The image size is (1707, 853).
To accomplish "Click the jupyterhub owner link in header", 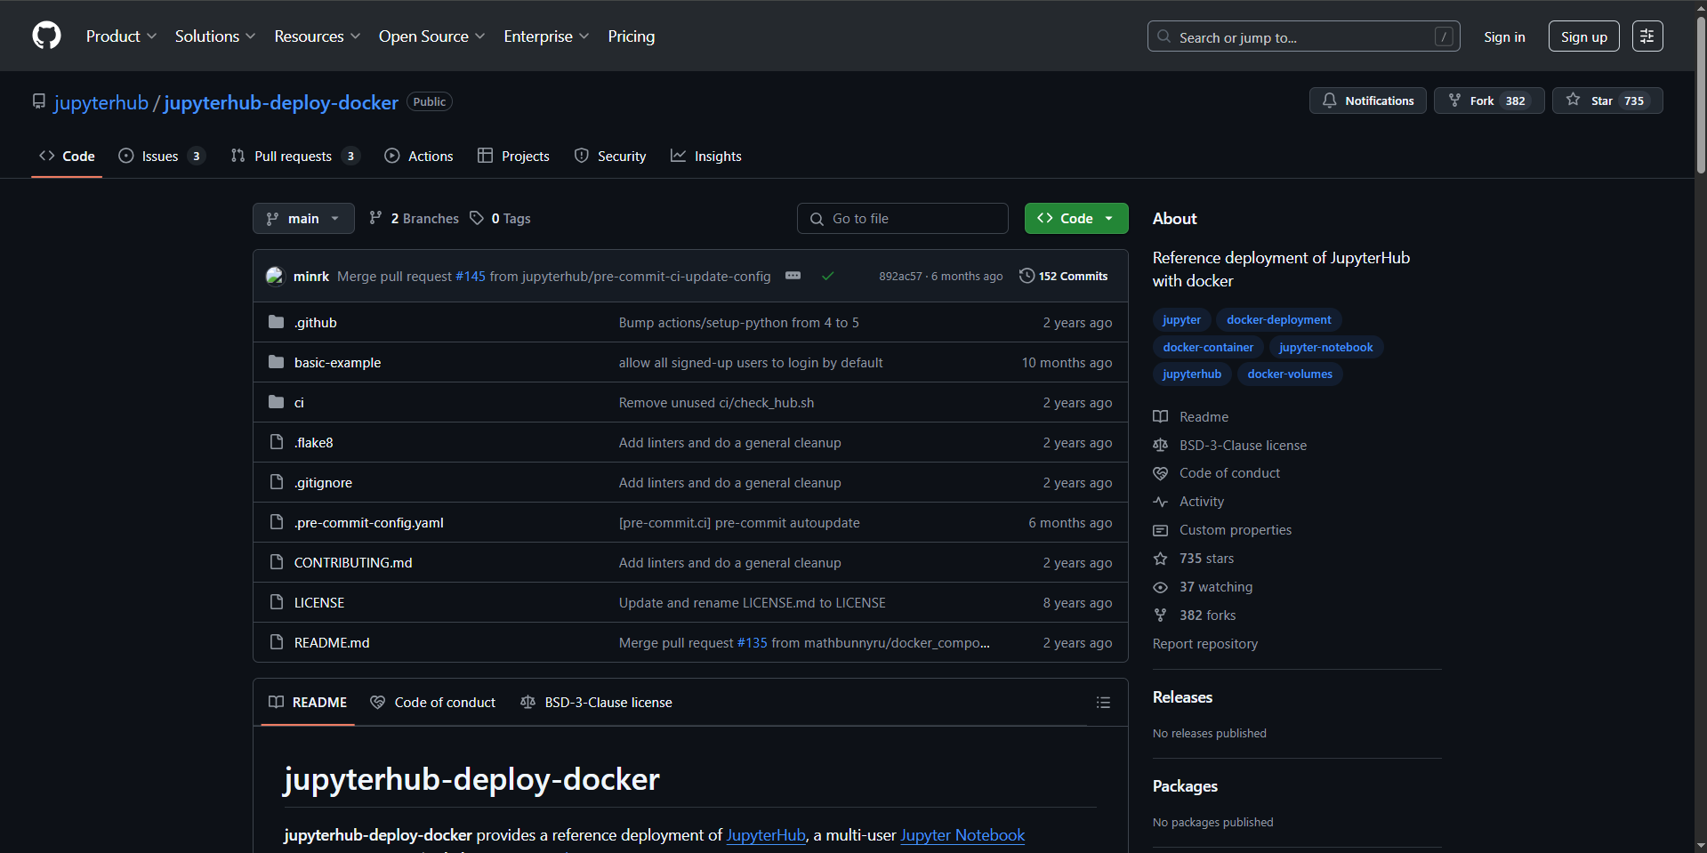I will pyautogui.click(x=101, y=102).
